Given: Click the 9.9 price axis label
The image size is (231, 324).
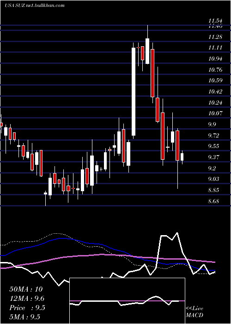Looking at the screenshot, I should [x=212, y=125].
